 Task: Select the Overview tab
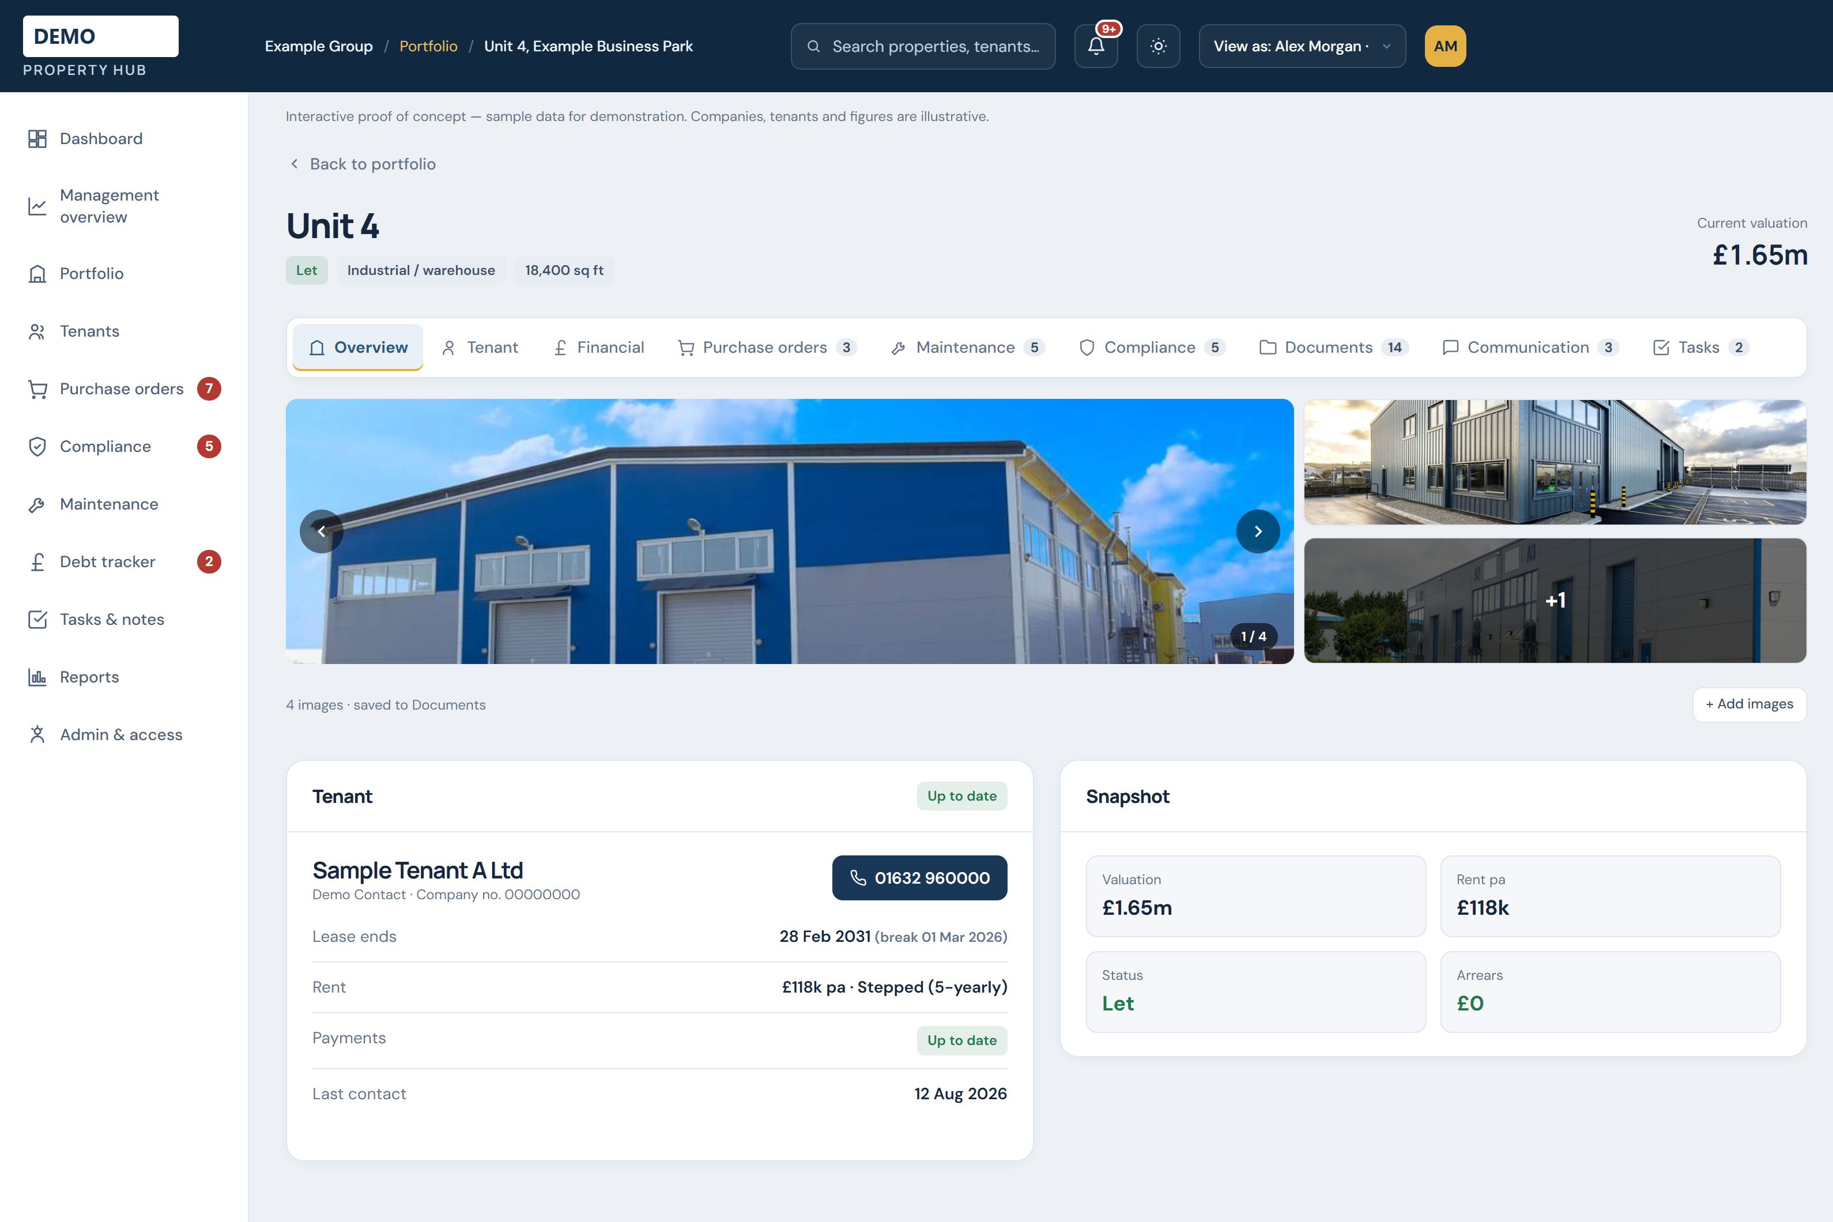[358, 348]
